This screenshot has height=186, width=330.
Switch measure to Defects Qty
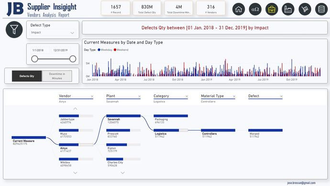pos(27,76)
